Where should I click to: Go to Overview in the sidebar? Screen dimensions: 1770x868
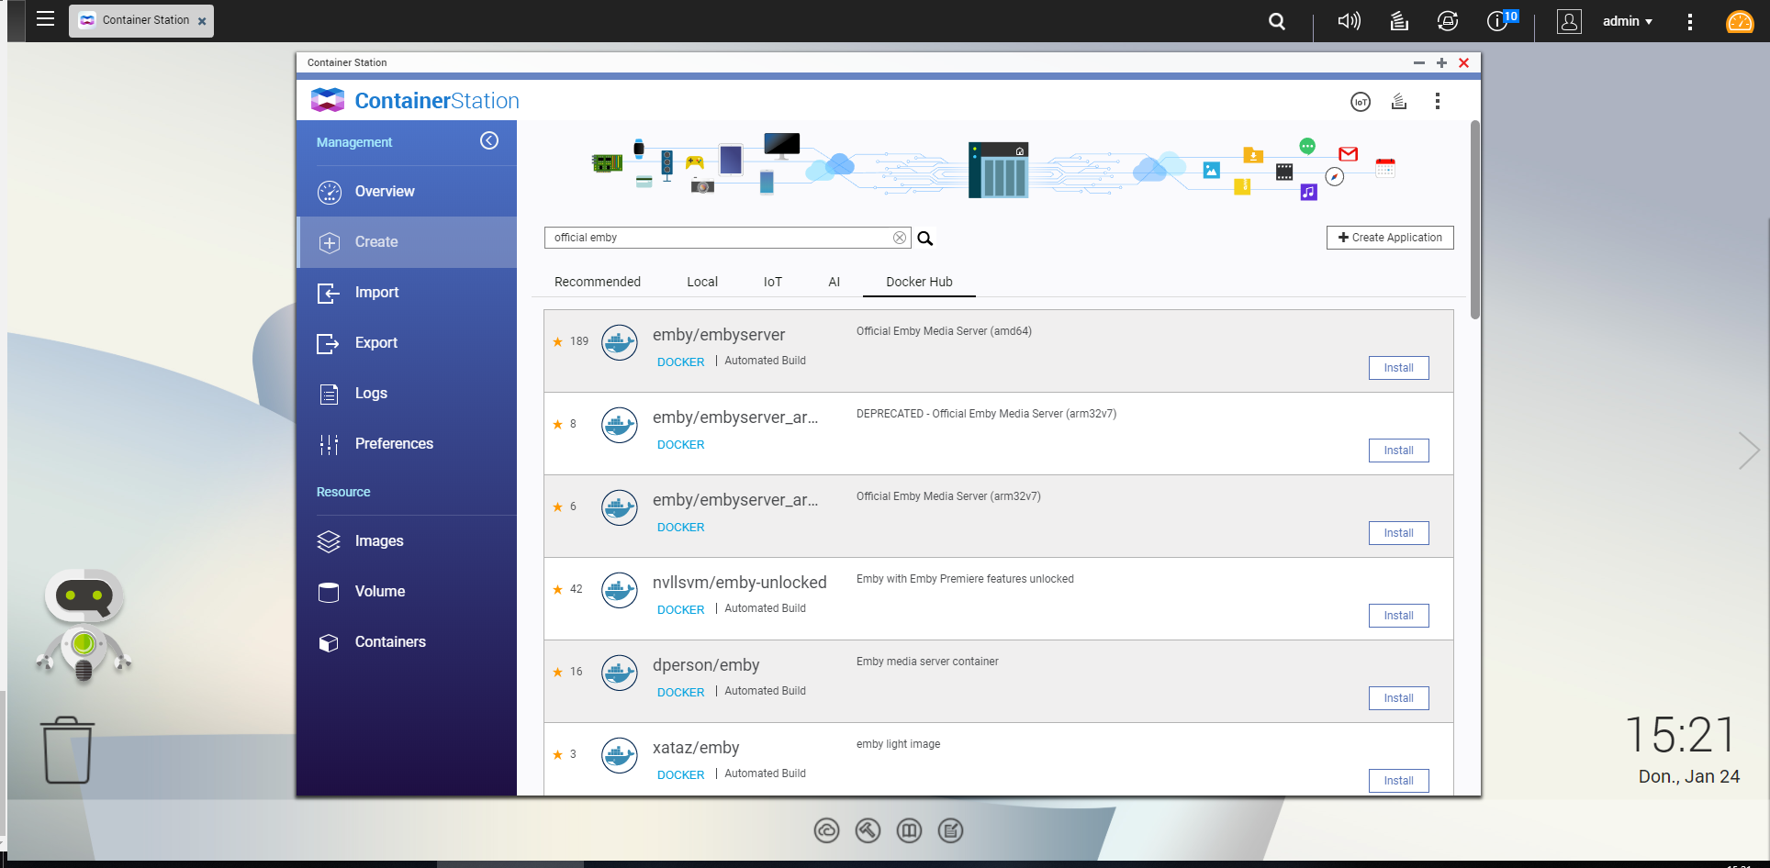(x=407, y=191)
